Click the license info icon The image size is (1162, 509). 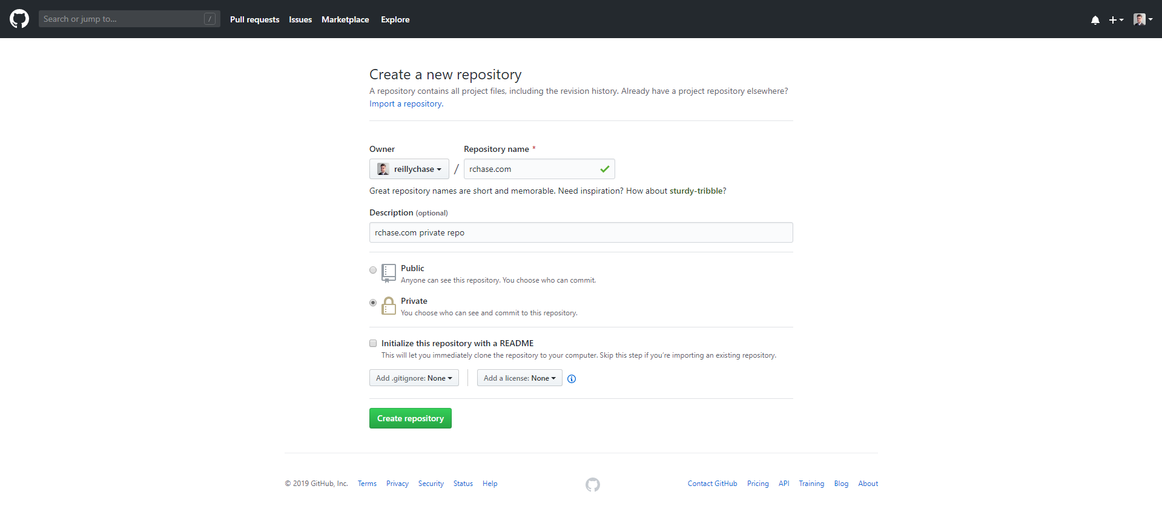coord(572,379)
